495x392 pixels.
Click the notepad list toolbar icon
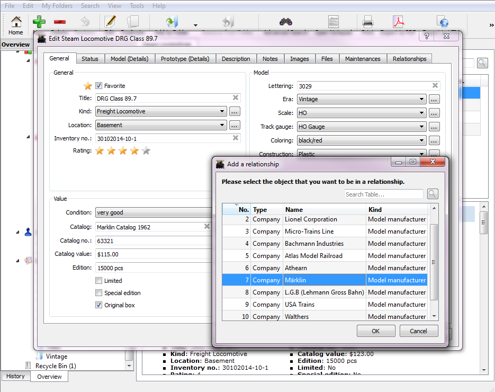pyautogui.click(x=334, y=22)
